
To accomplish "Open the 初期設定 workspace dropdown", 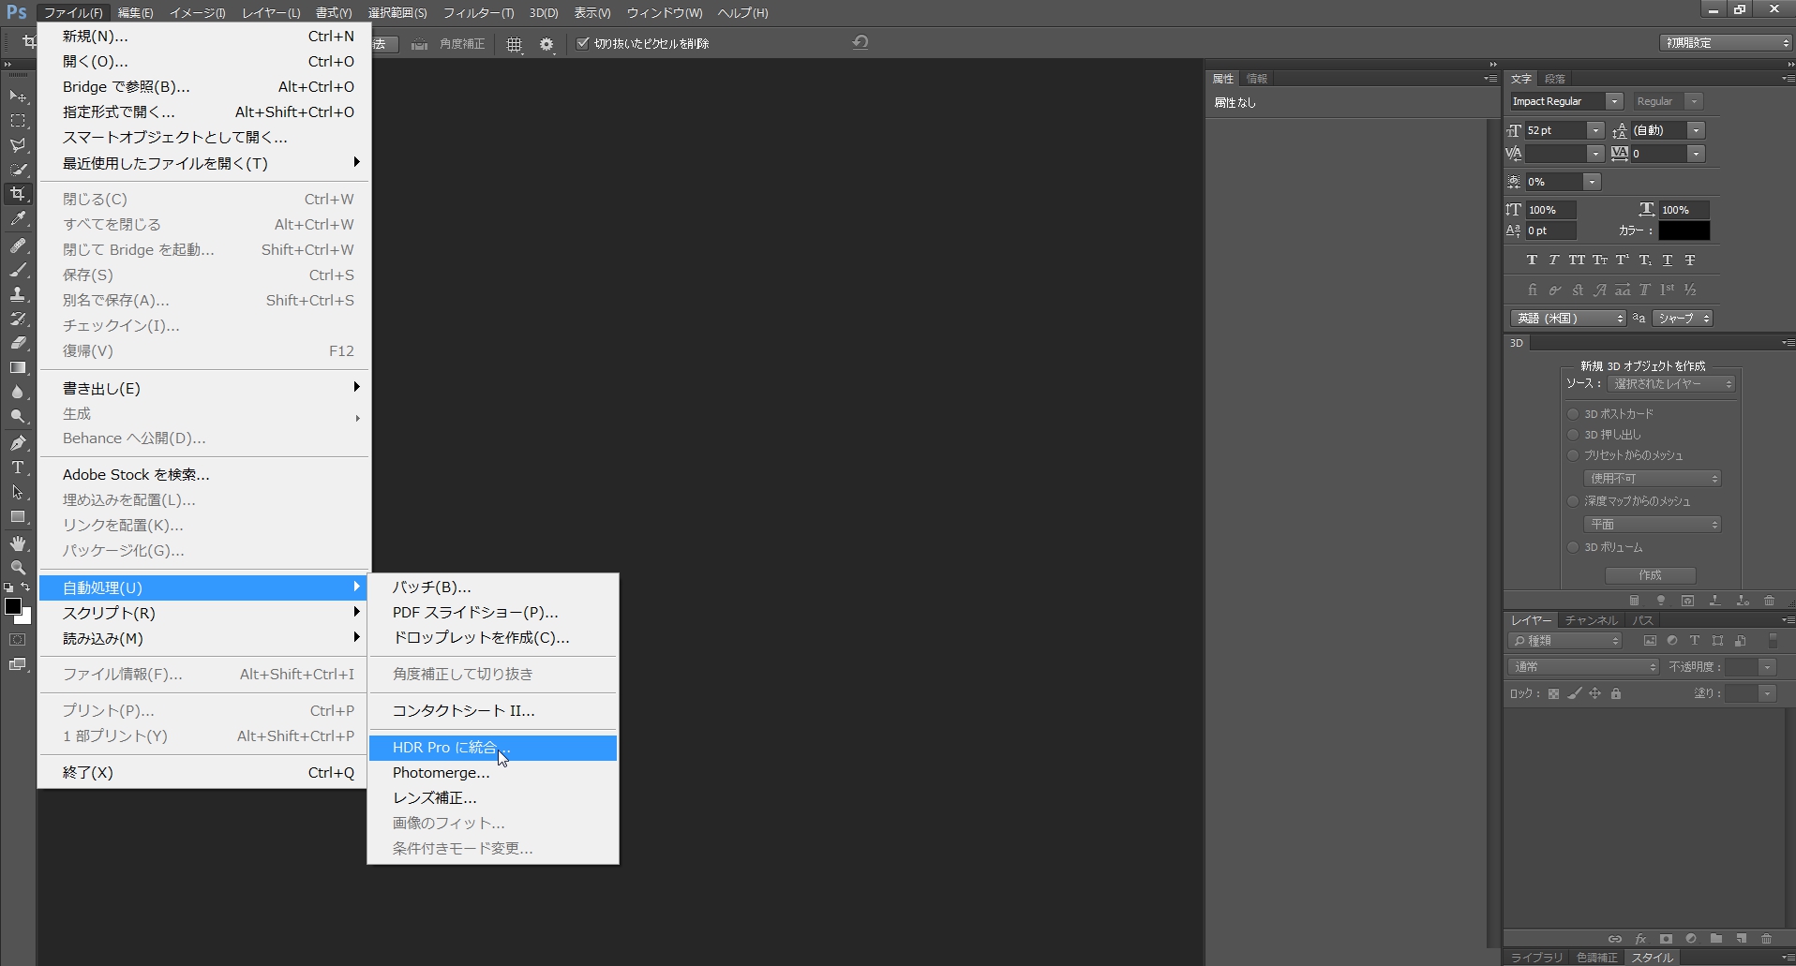I will (x=1726, y=43).
